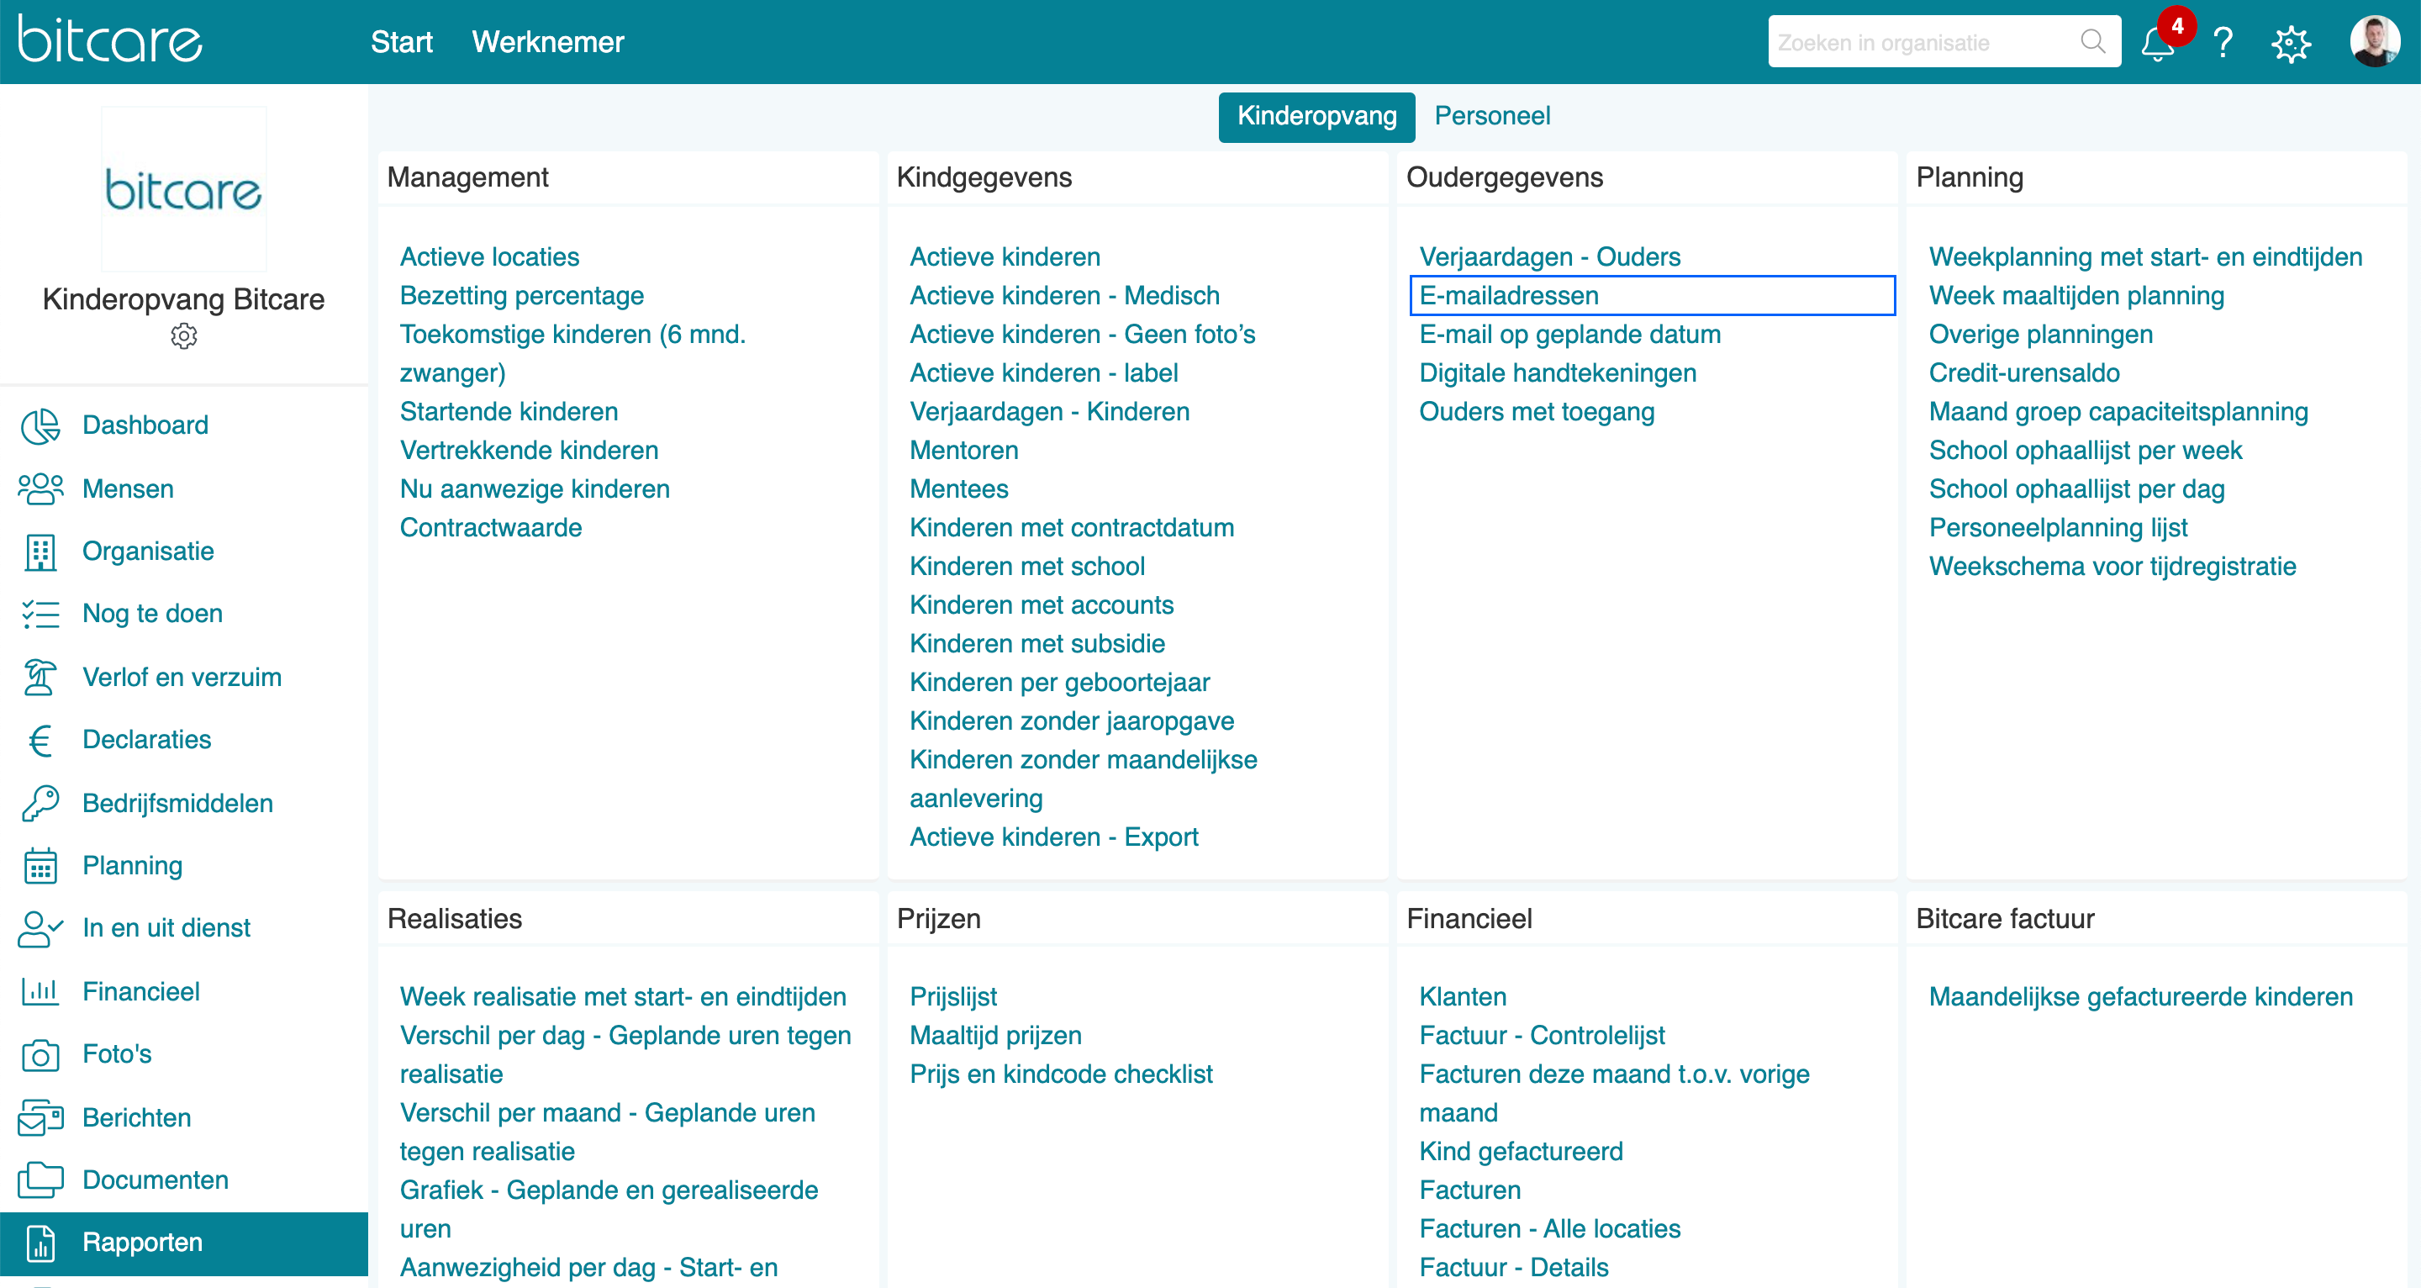Open the Mentoren report
Image resolution: width=2421 pixels, height=1288 pixels.
[964, 451]
